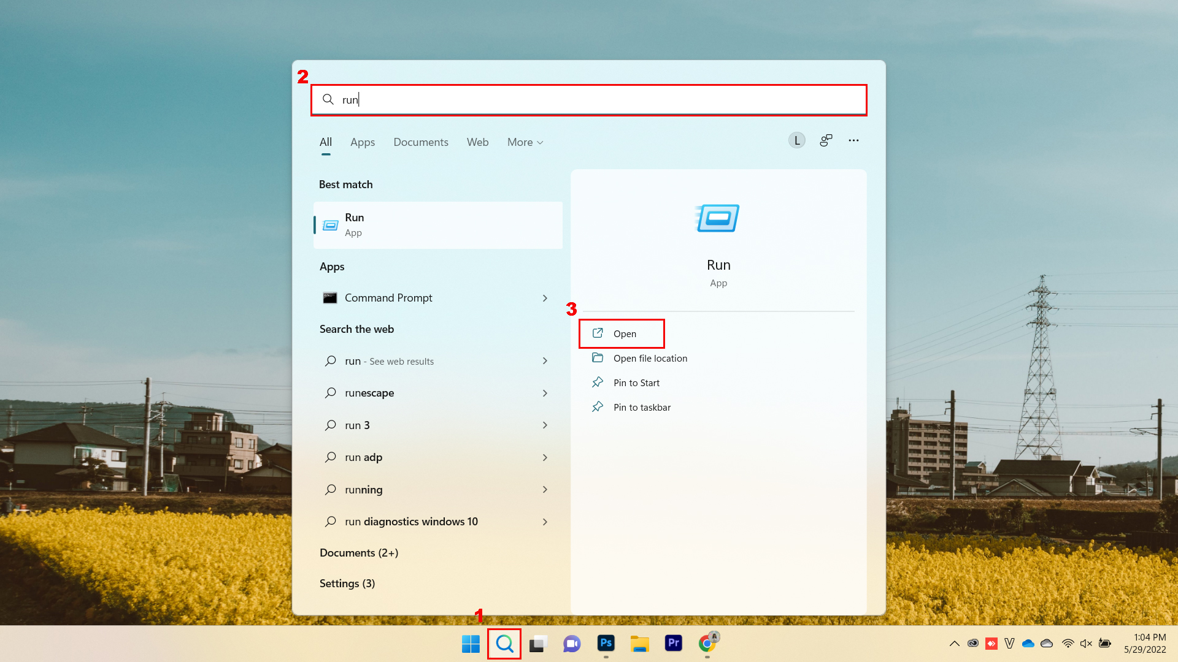Image resolution: width=1178 pixels, height=662 pixels.
Task: Click the account profile button
Action: (x=797, y=140)
